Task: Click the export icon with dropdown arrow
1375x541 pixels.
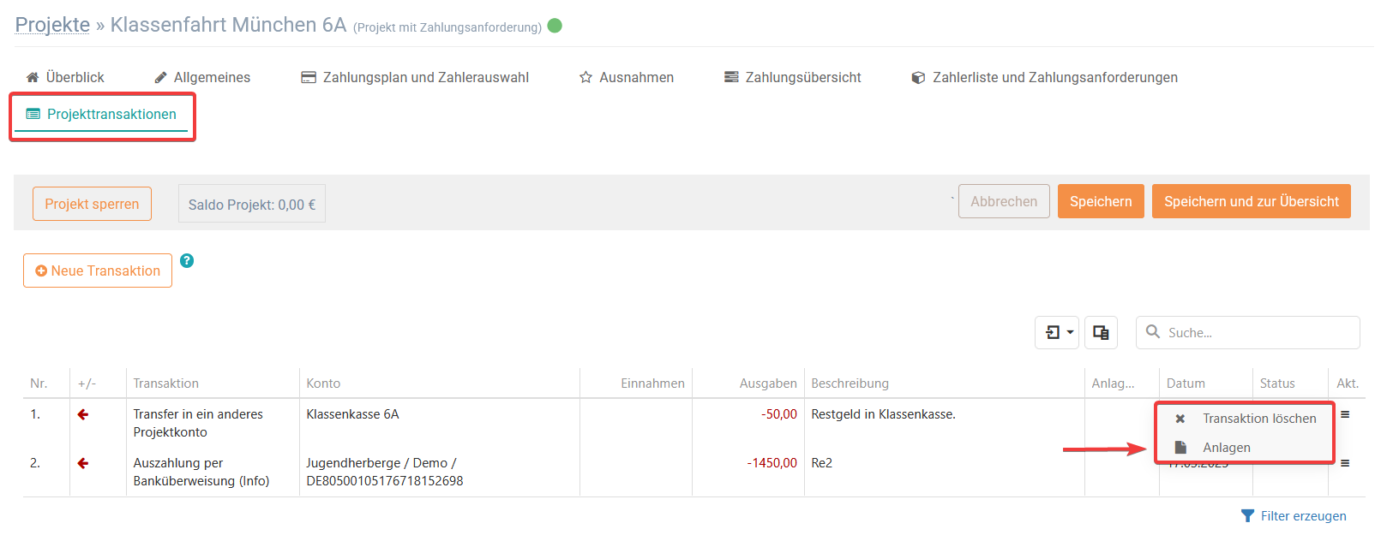Action: [x=1057, y=332]
